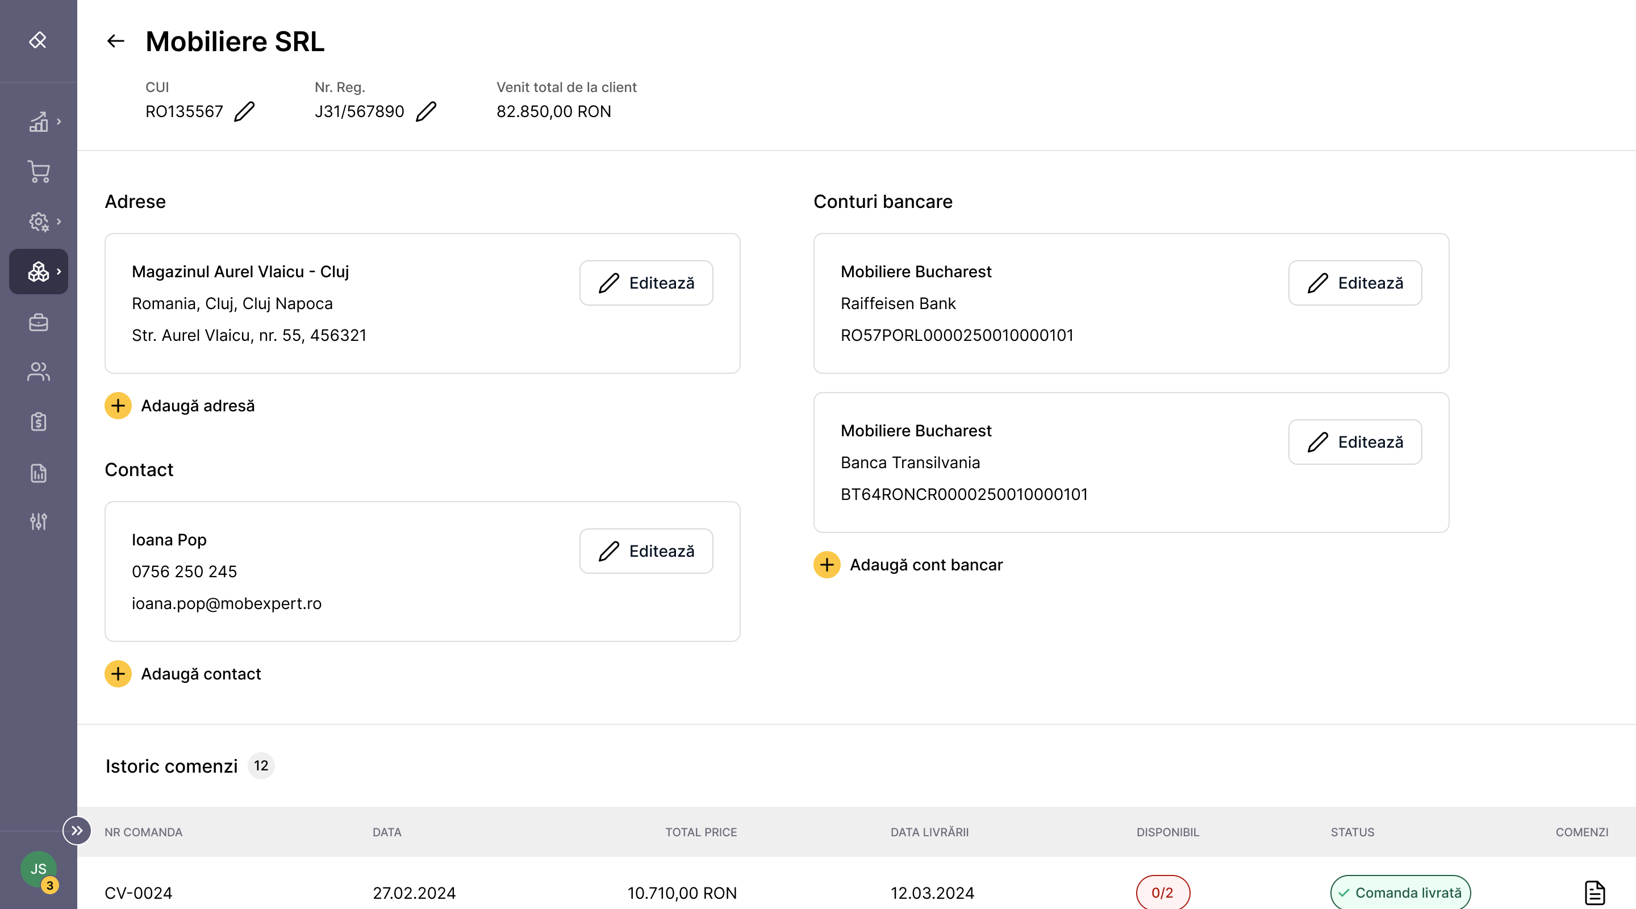Open the report document sidebar section

tap(38, 473)
